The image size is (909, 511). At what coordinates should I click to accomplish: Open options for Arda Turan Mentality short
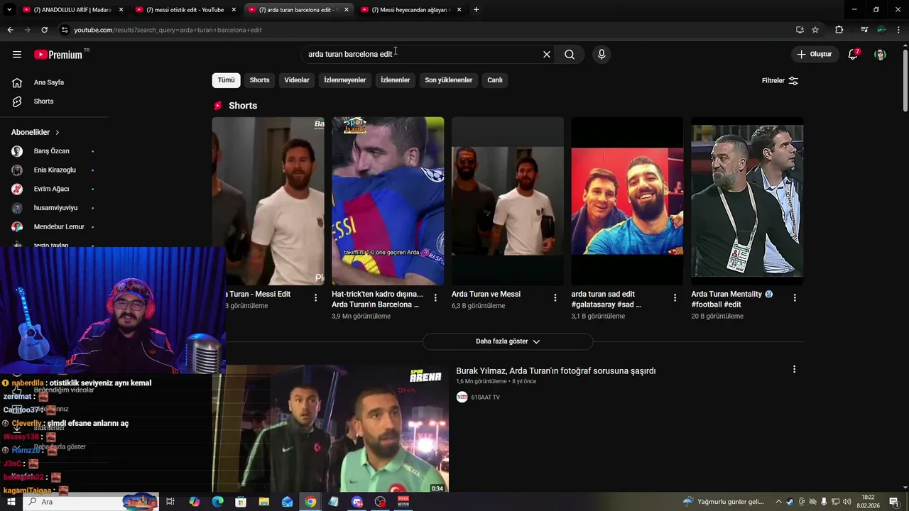pyautogui.click(x=795, y=298)
